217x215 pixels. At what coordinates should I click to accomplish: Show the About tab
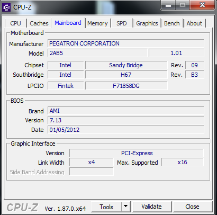tap(194, 23)
